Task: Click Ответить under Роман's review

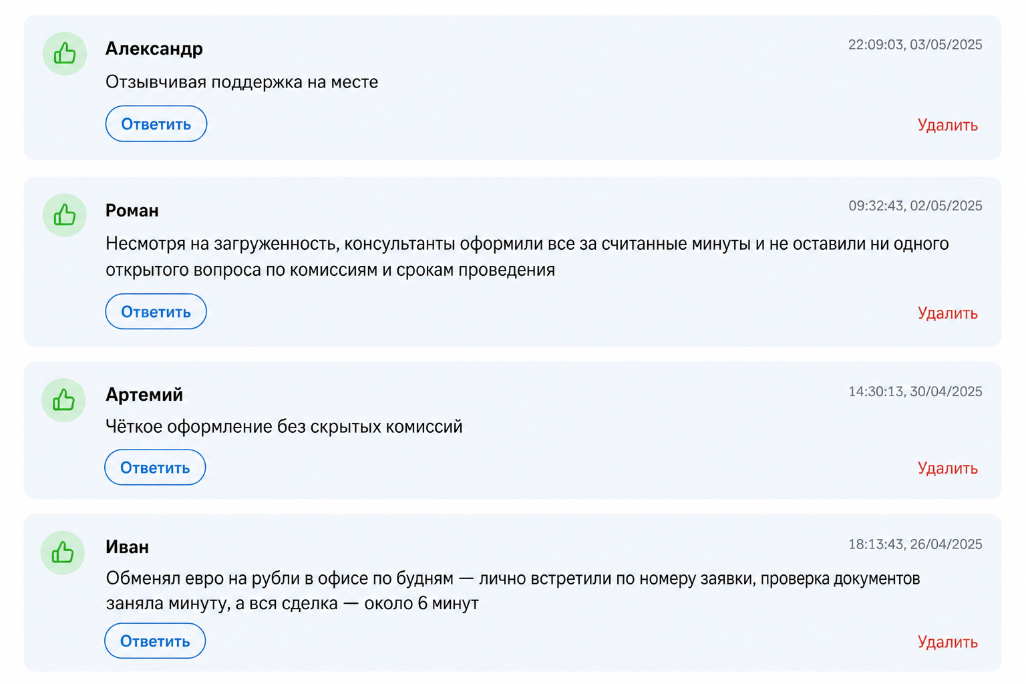Action: tap(156, 311)
